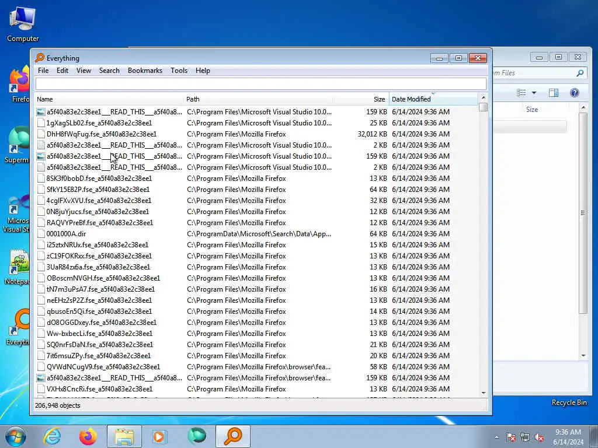Select tN7m3uPsA7.fse_a5f40a83e2c38ee1 file name

click(100, 289)
